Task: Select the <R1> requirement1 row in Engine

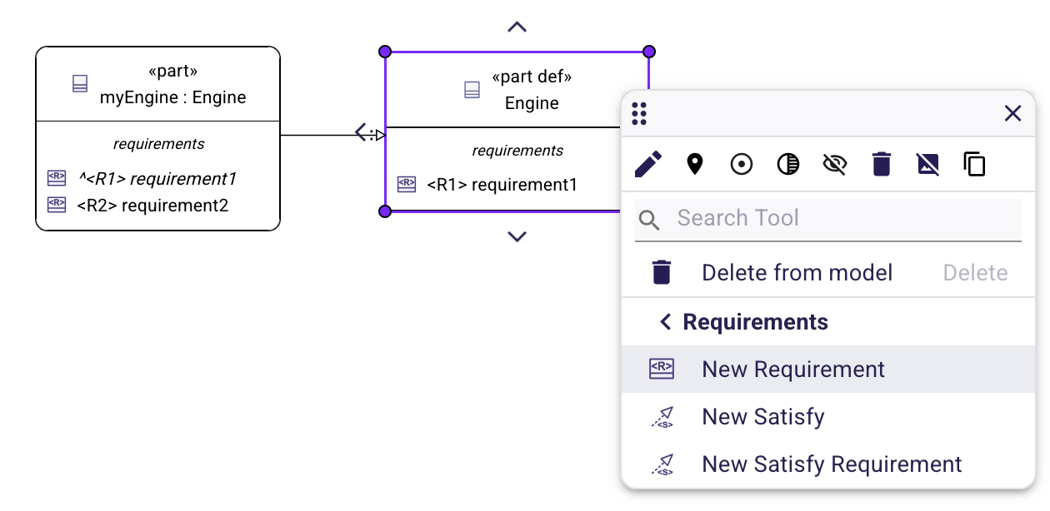Action: tap(502, 185)
